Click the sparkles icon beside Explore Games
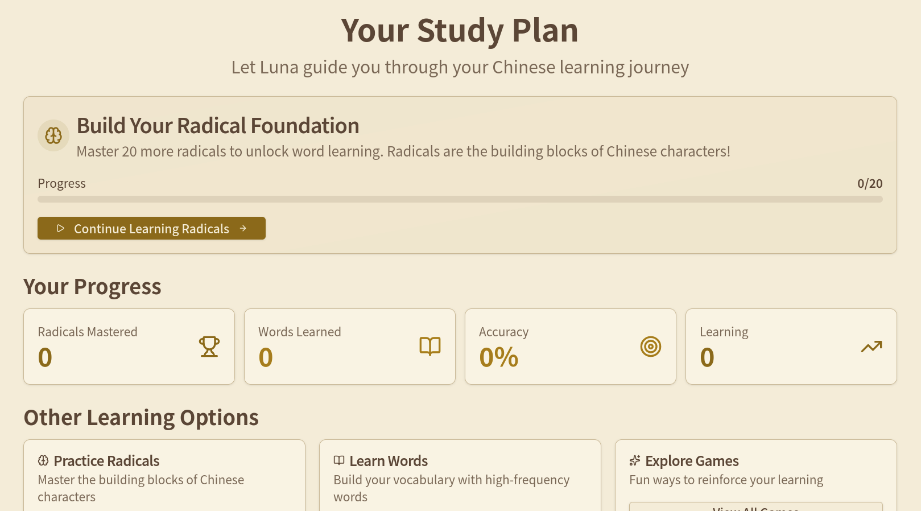Screen dimensions: 921x511 coord(635,460)
